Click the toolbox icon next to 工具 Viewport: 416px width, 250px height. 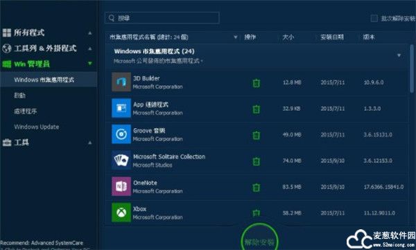click(x=7, y=143)
